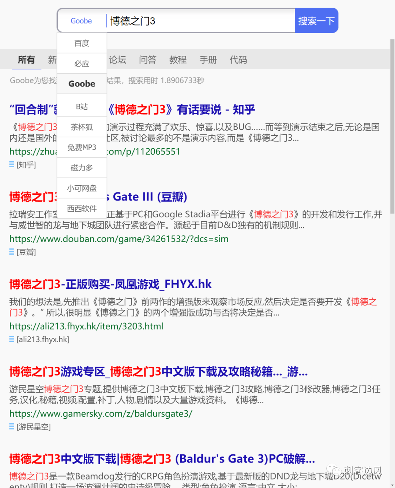This screenshot has height=488, width=395.
Task: Switch to the 论坛 tab
Action: pyautogui.click(x=117, y=60)
